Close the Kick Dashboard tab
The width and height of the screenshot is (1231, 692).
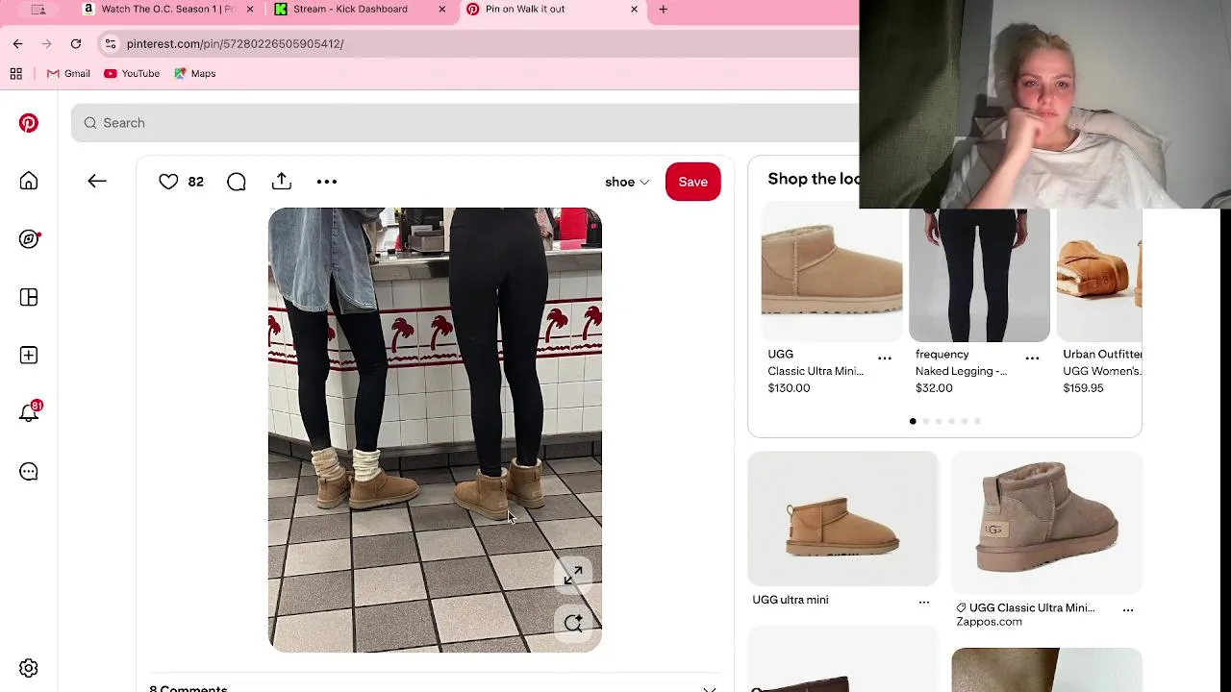coord(442,9)
